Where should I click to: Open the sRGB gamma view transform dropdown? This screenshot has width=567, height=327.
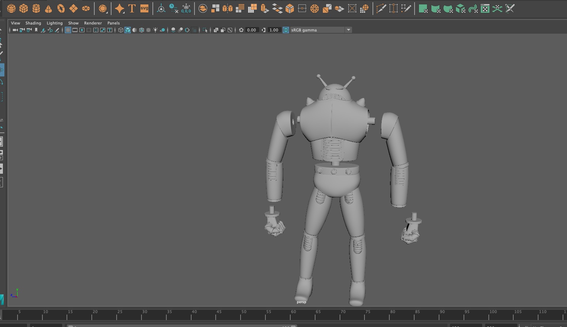coord(321,30)
